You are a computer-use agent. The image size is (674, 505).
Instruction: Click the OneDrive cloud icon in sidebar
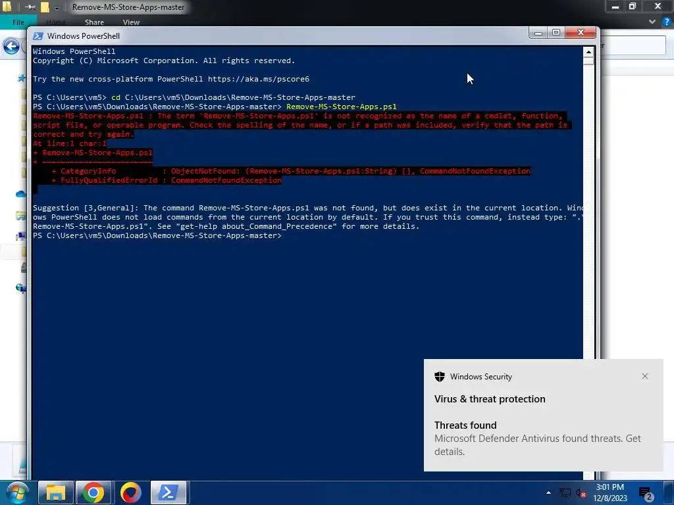[x=21, y=194]
